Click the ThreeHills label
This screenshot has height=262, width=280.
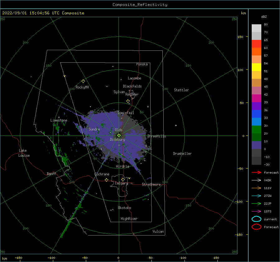point(156,136)
